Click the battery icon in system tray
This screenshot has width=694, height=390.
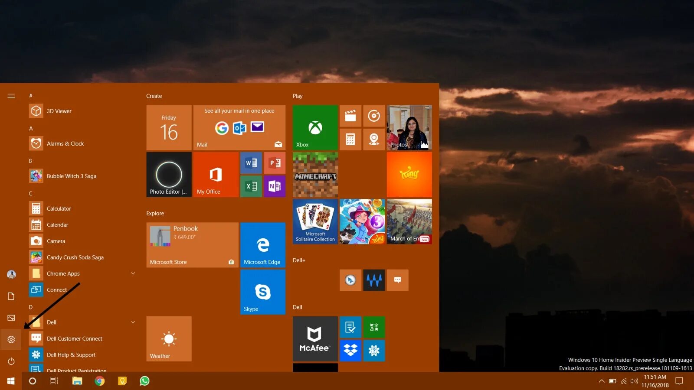(x=612, y=381)
